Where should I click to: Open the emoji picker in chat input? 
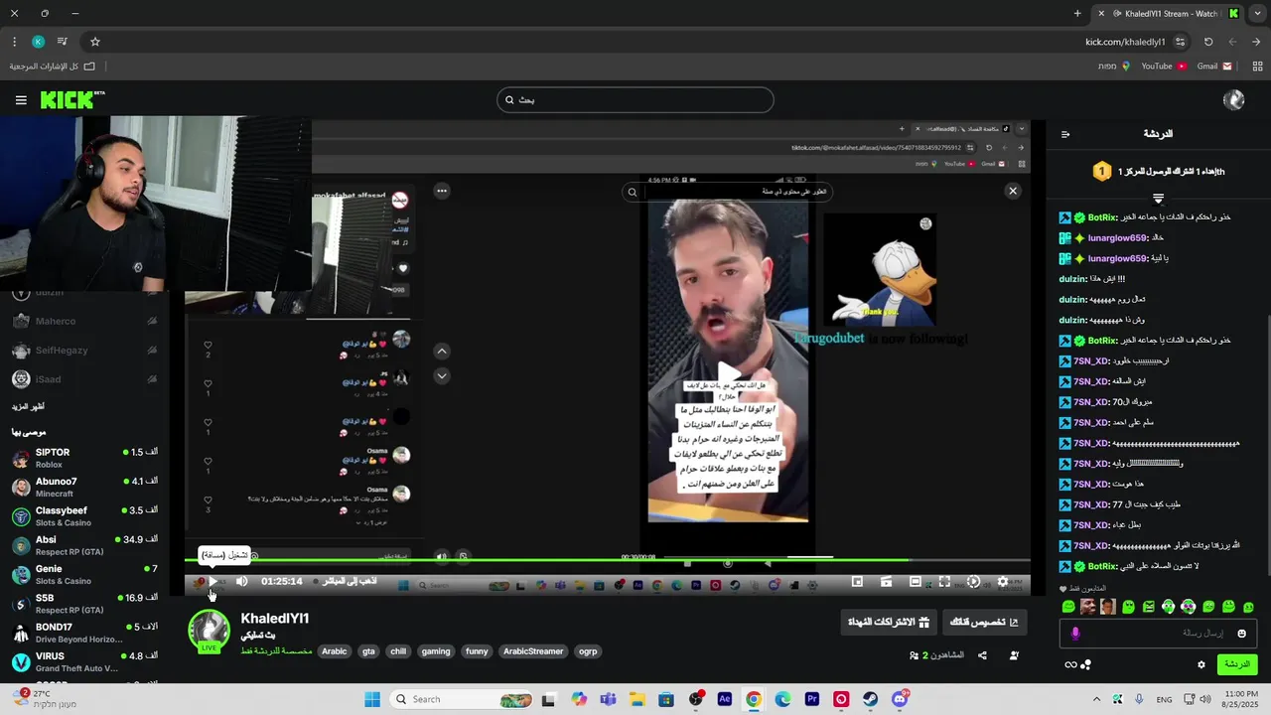(x=1241, y=633)
